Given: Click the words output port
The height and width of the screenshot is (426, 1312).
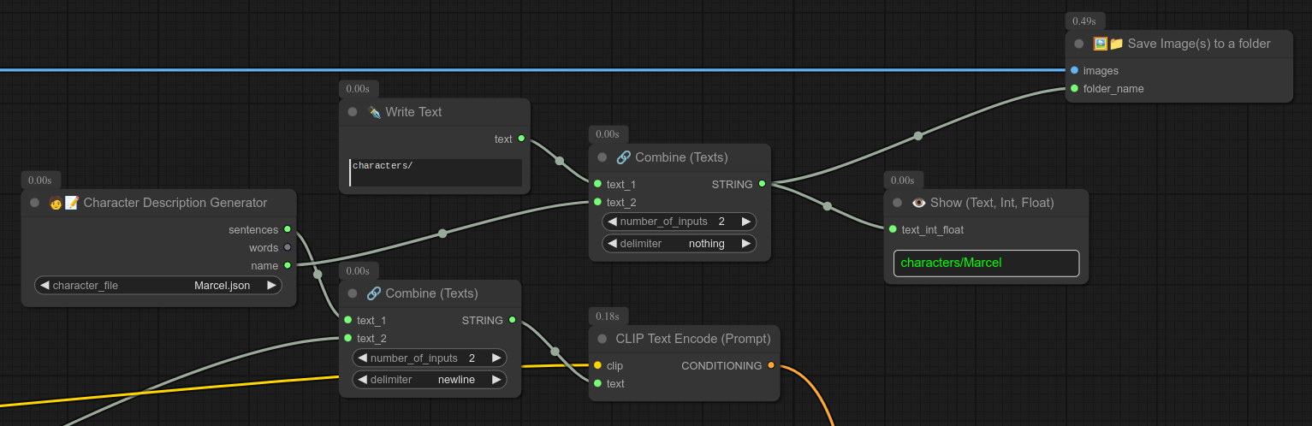Looking at the screenshot, I should click(x=288, y=247).
